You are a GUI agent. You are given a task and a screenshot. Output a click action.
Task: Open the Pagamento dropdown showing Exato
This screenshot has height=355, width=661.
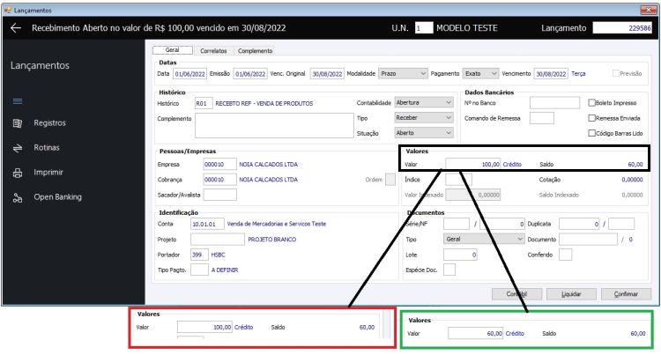click(480, 74)
